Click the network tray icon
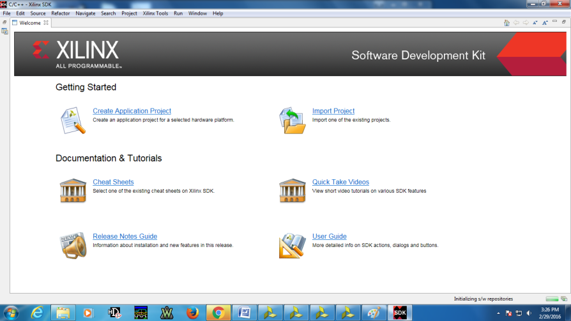 [519, 313]
